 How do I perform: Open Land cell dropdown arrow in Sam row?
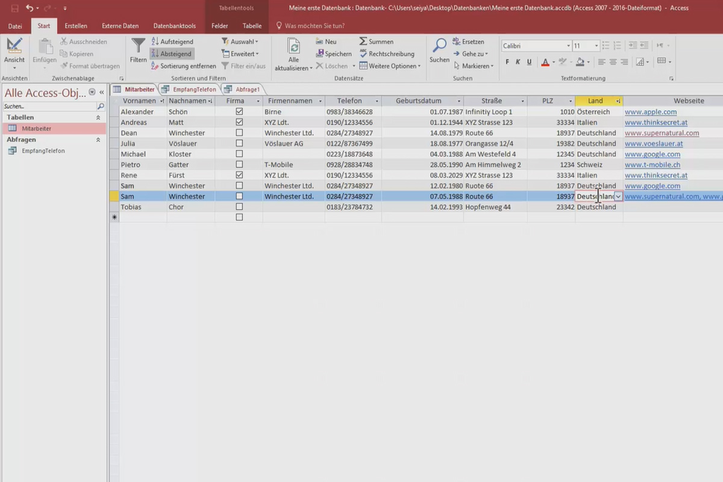(x=618, y=196)
